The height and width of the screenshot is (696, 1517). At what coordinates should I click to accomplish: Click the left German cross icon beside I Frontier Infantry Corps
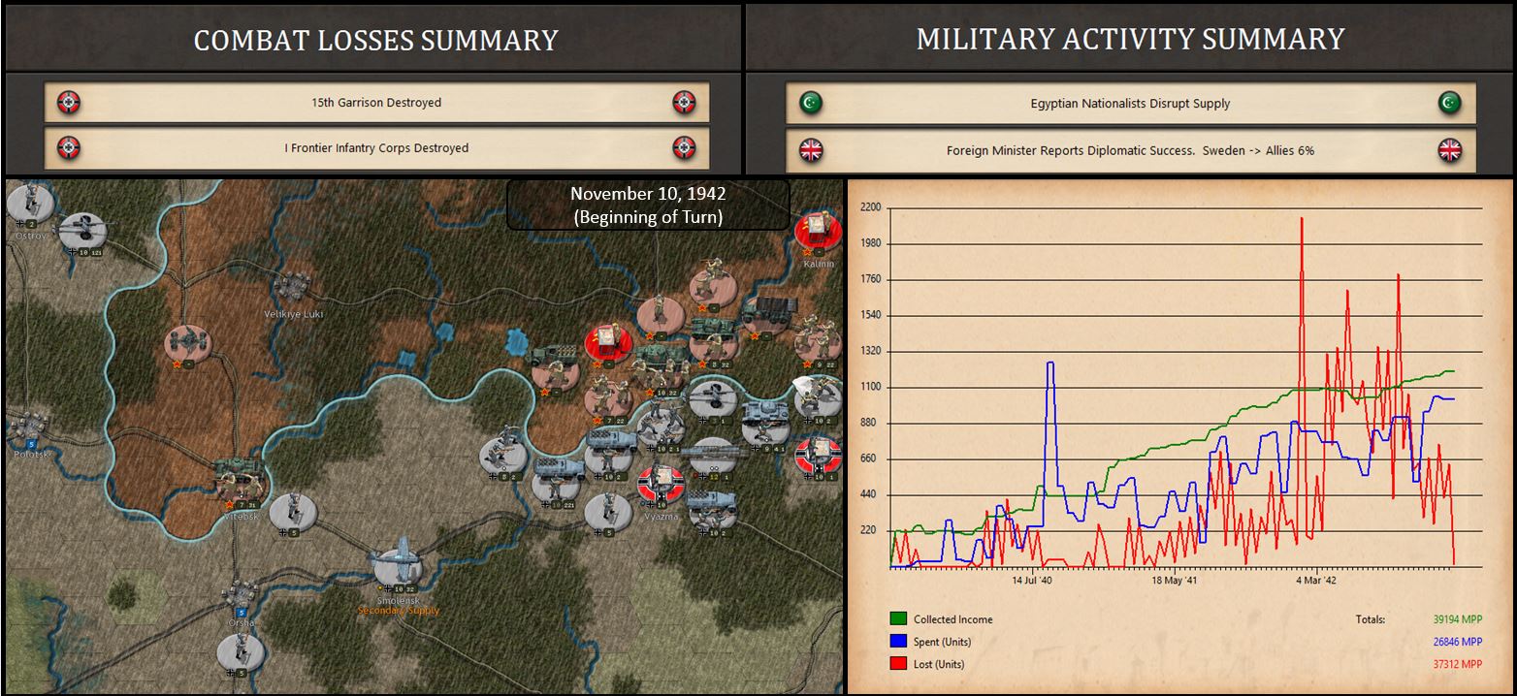coord(69,148)
